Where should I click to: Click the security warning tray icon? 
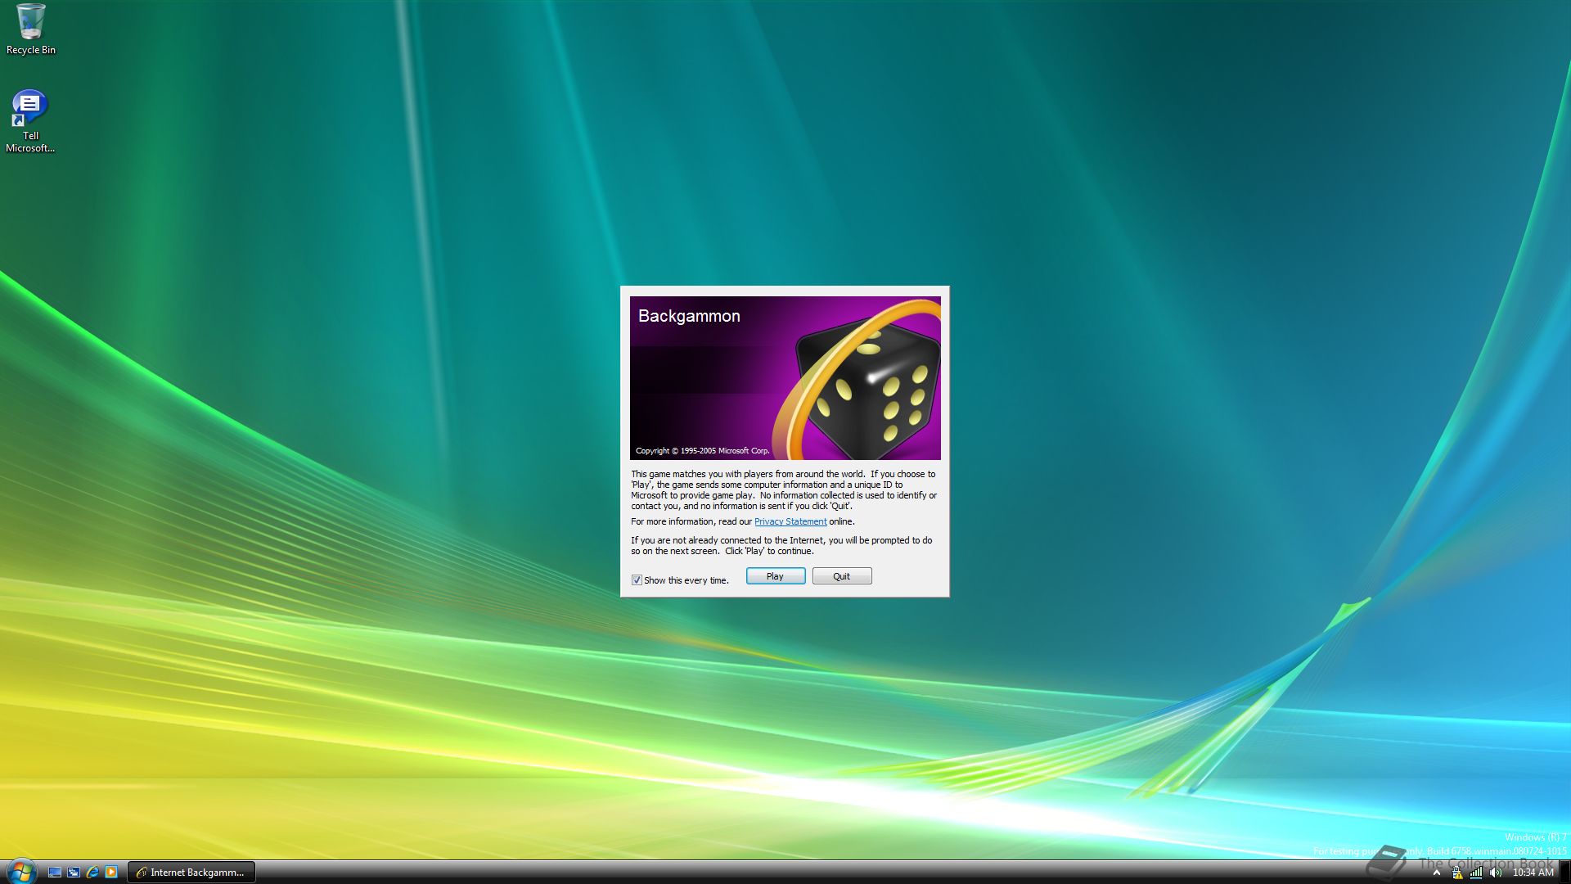[x=1456, y=873]
